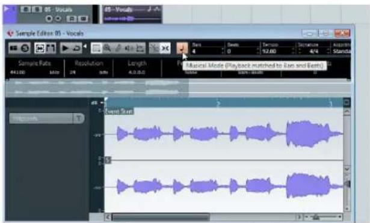Image resolution: width=370 pixels, height=223 pixels.
Task: Toggle Musical Mode note button
Action: tap(182, 48)
